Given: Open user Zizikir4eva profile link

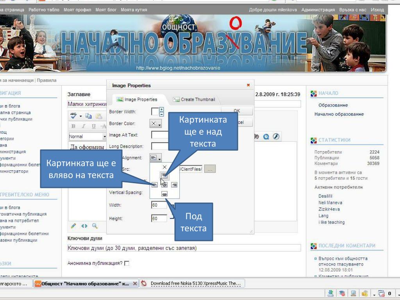Looking at the screenshot, I should click(329, 209).
